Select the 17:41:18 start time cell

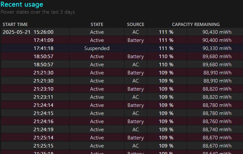pyautogui.click(x=43, y=48)
